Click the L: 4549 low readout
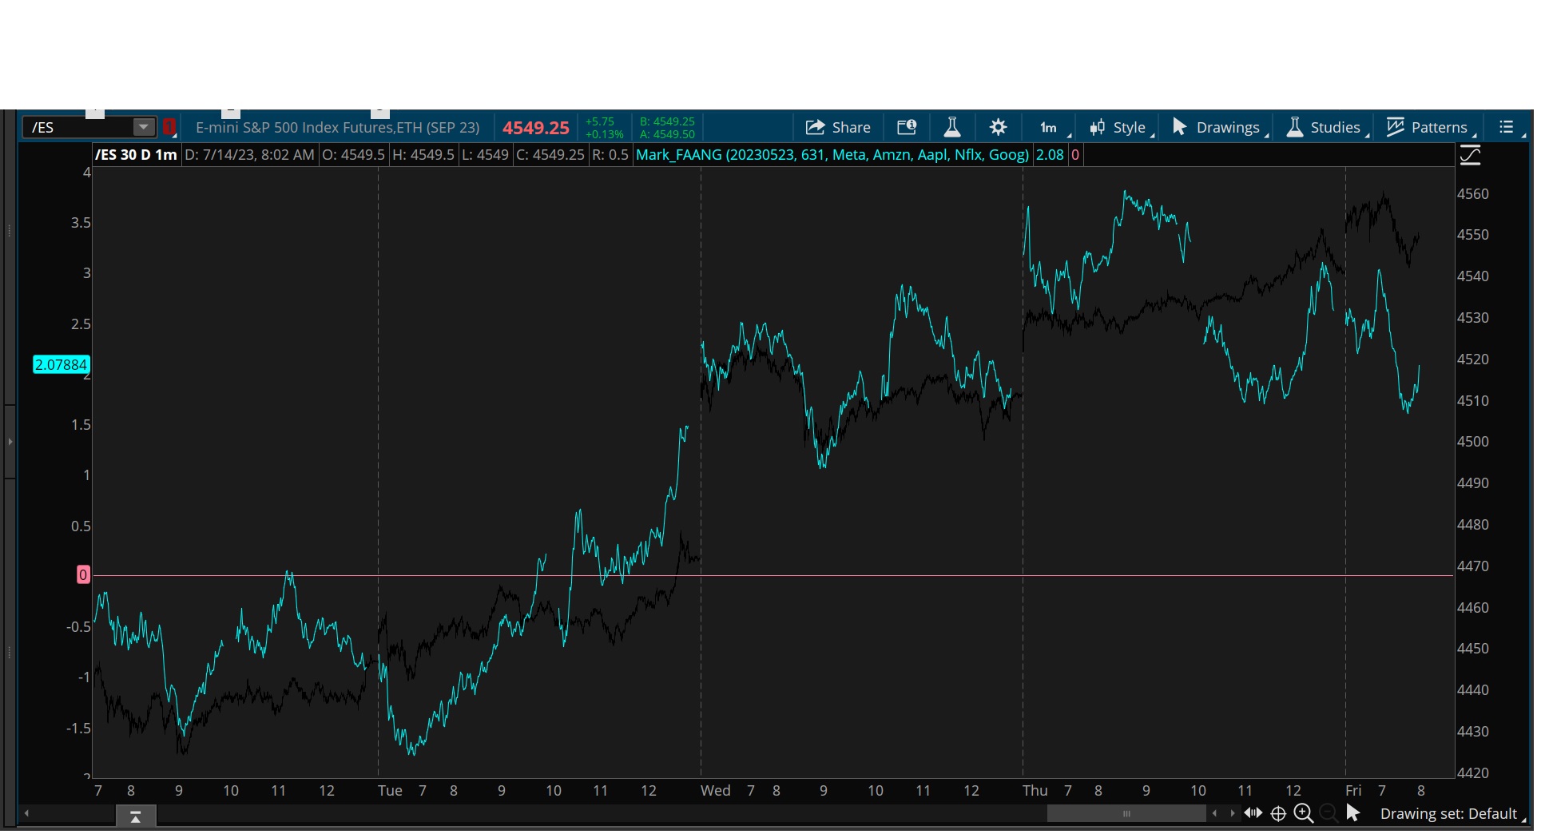This screenshot has height=834, width=1545. click(485, 155)
